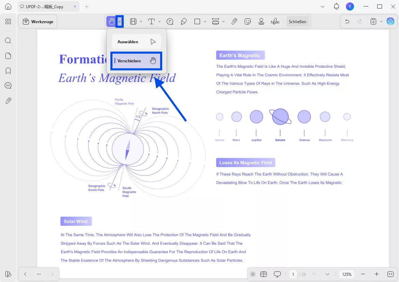The height and width of the screenshot is (282, 399).
Task: Click the layers icon at sidebar bottom
Action: (8, 274)
